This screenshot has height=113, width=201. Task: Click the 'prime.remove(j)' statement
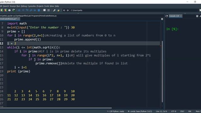point(49,63)
